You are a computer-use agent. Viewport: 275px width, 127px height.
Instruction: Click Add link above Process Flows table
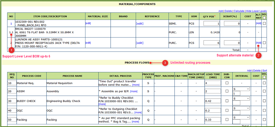(249, 71)
